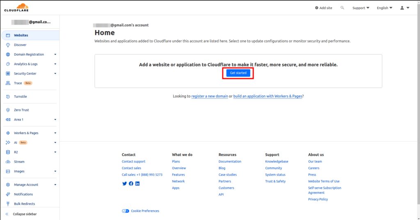Screen dimensions: 420x220
Task: Click the Workers & Pages icon
Action: click(8, 133)
